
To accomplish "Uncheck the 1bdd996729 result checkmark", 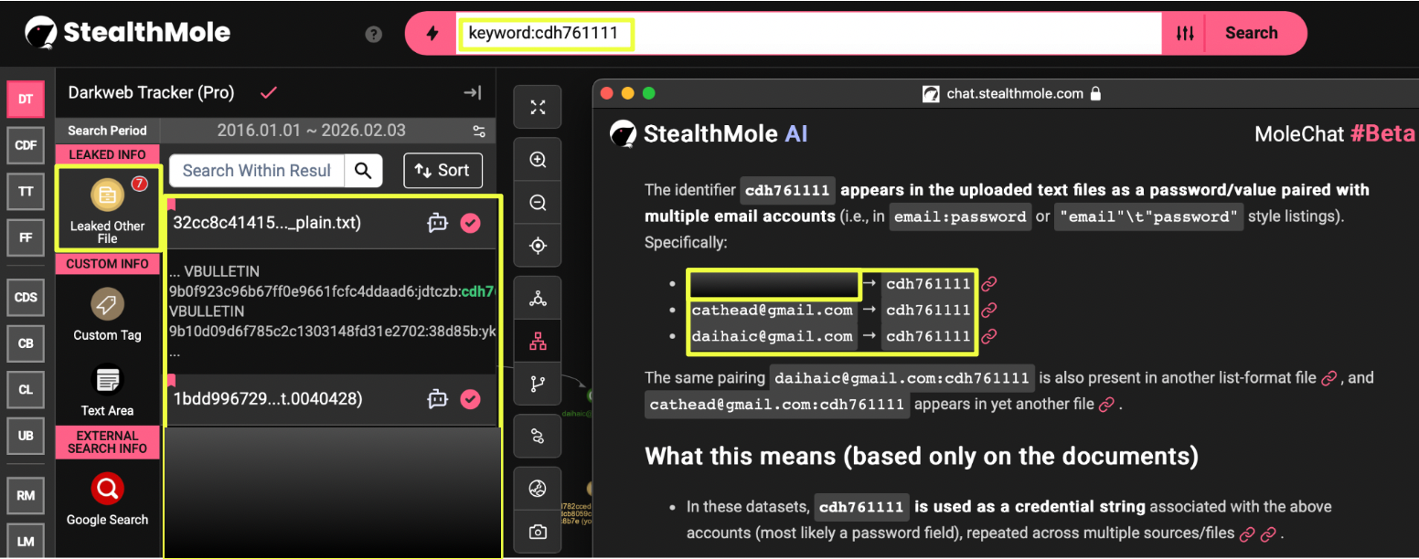I will (470, 398).
